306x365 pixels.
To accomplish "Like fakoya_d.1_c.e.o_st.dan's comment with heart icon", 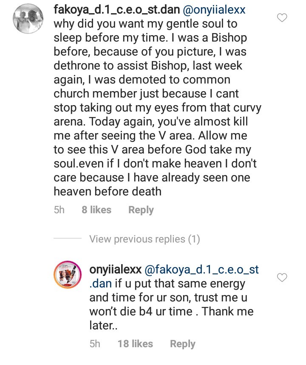I will [x=282, y=17].
